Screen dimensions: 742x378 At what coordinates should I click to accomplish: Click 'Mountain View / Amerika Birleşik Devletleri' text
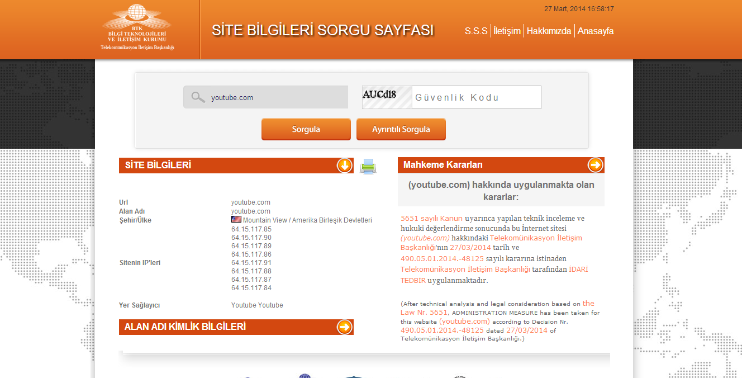point(307,220)
